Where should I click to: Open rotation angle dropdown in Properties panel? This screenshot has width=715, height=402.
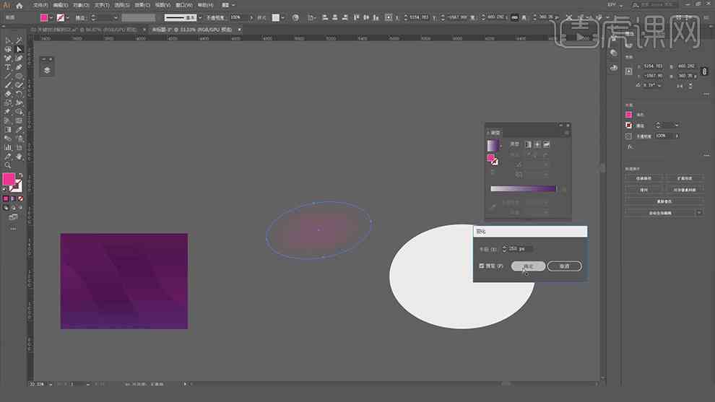(659, 85)
